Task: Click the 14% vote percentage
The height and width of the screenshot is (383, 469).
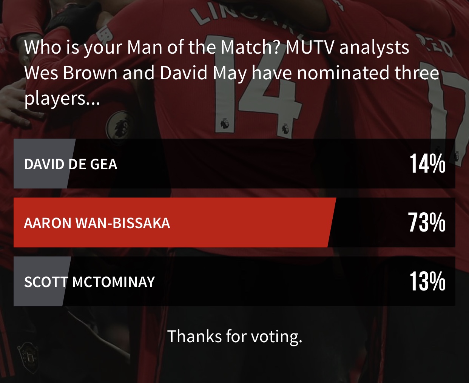Action: (427, 164)
